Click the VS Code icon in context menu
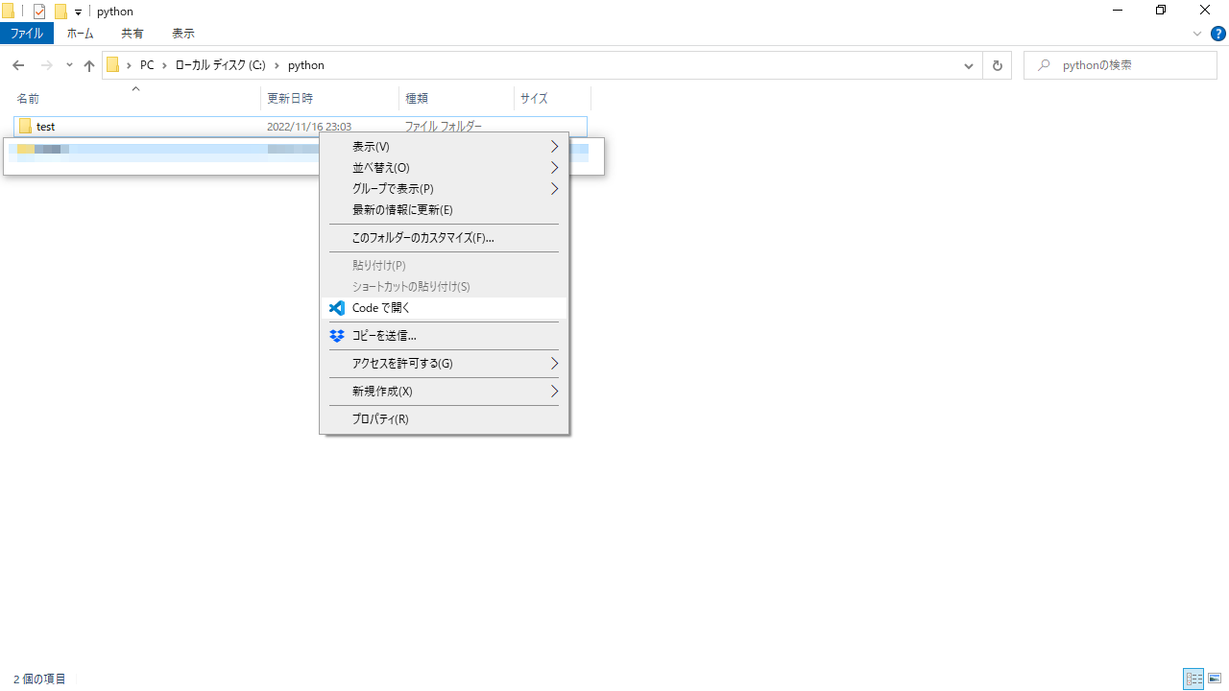Screen dimensions: 1229x691 (x=337, y=308)
